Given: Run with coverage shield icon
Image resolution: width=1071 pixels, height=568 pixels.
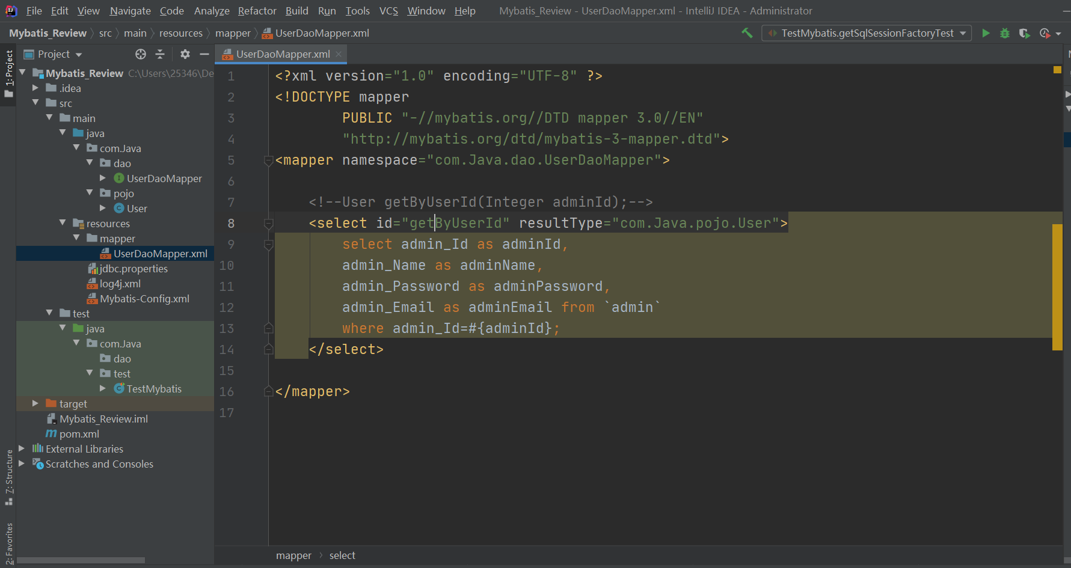Looking at the screenshot, I should (1024, 33).
